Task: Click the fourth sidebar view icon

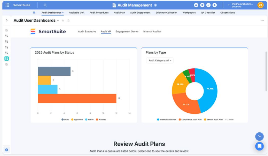Action: pyautogui.click(x=6, y=47)
